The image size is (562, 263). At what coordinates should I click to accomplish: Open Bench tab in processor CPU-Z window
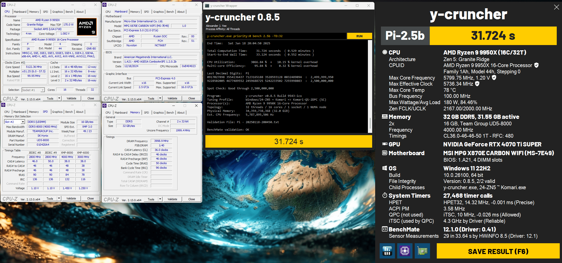click(69, 12)
